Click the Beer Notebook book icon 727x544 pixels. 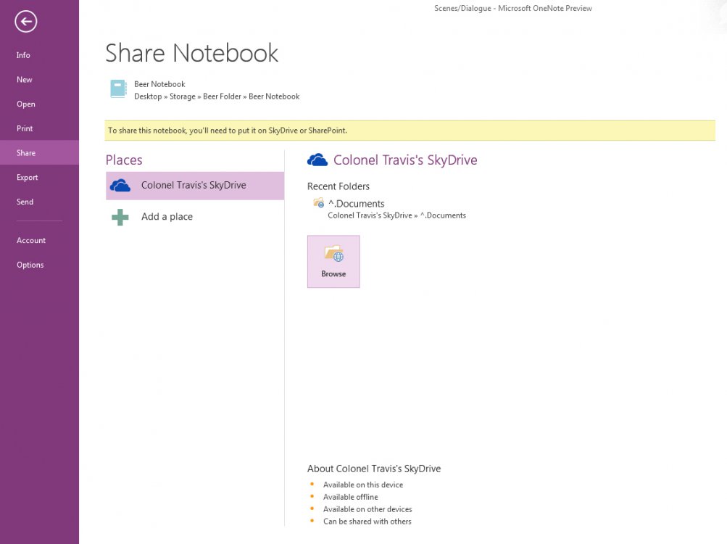click(x=118, y=88)
